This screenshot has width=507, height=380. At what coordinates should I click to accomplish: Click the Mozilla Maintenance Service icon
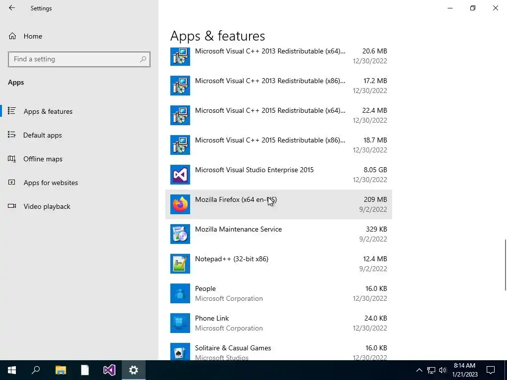click(180, 234)
